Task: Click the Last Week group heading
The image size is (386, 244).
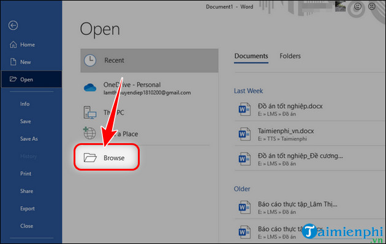Action: [x=248, y=91]
